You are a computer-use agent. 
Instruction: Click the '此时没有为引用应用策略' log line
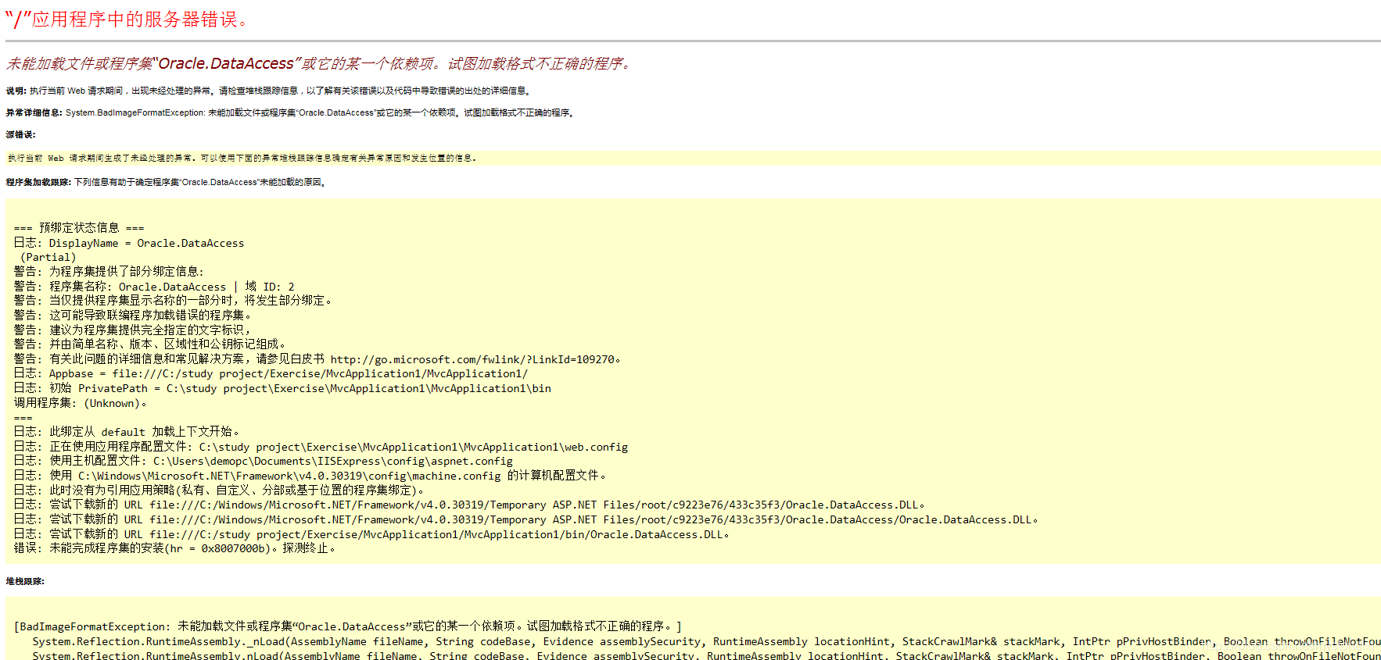(219, 491)
